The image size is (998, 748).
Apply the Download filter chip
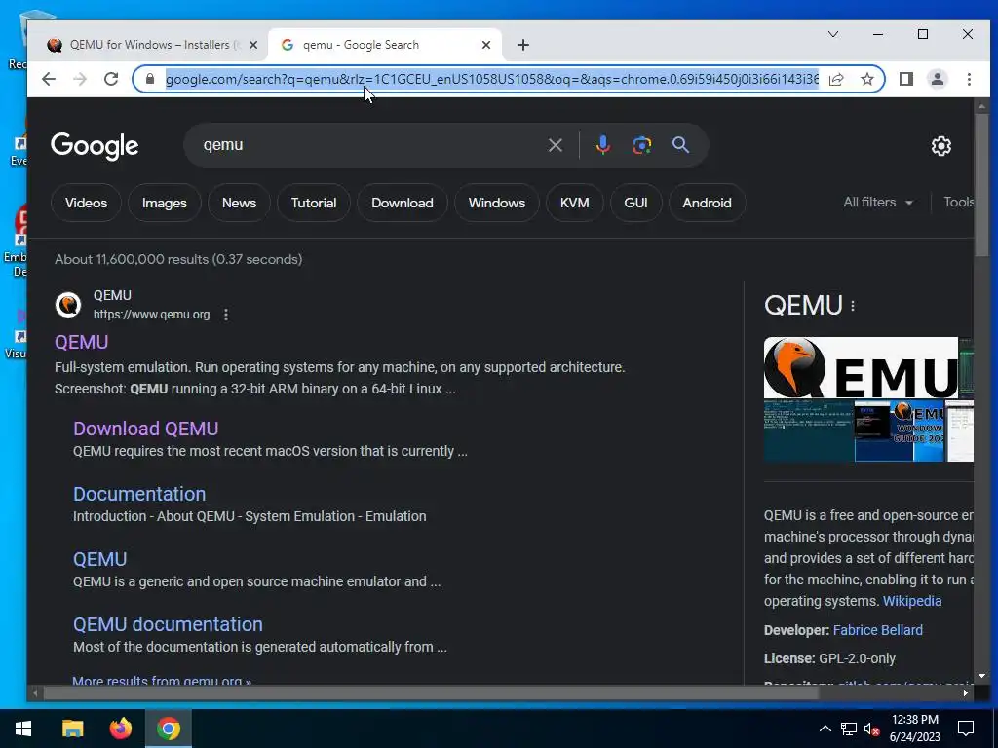[x=403, y=203]
